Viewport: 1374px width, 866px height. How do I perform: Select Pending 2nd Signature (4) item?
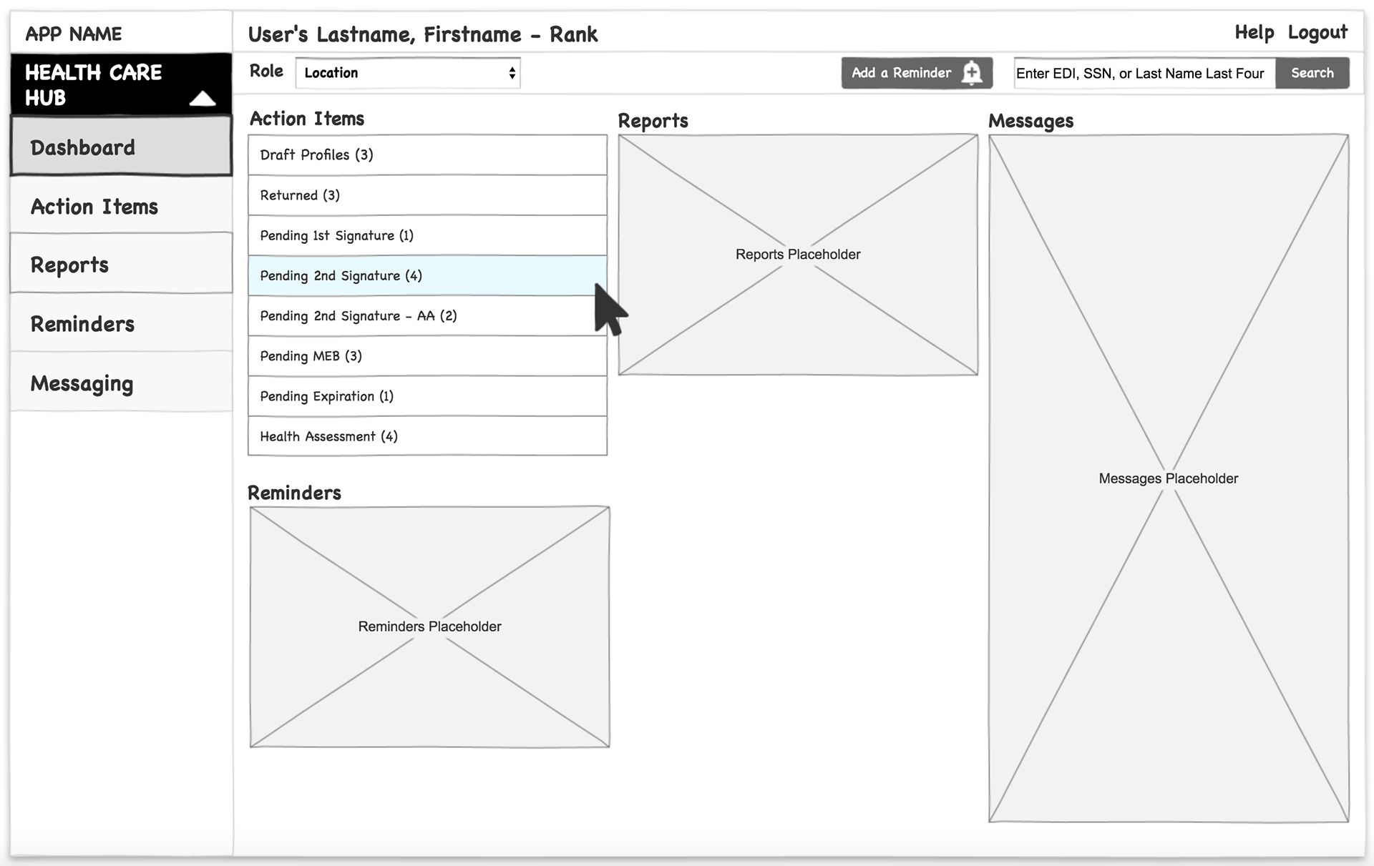coord(427,275)
